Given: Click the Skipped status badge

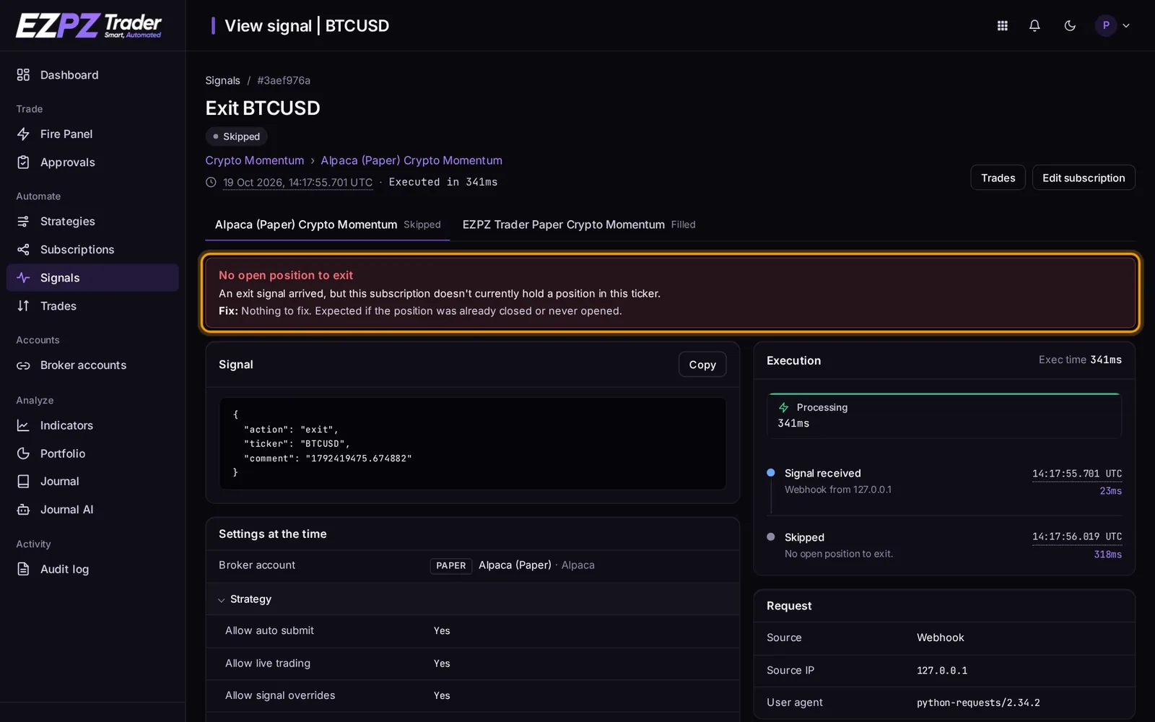Looking at the screenshot, I should tap(237, 136).
